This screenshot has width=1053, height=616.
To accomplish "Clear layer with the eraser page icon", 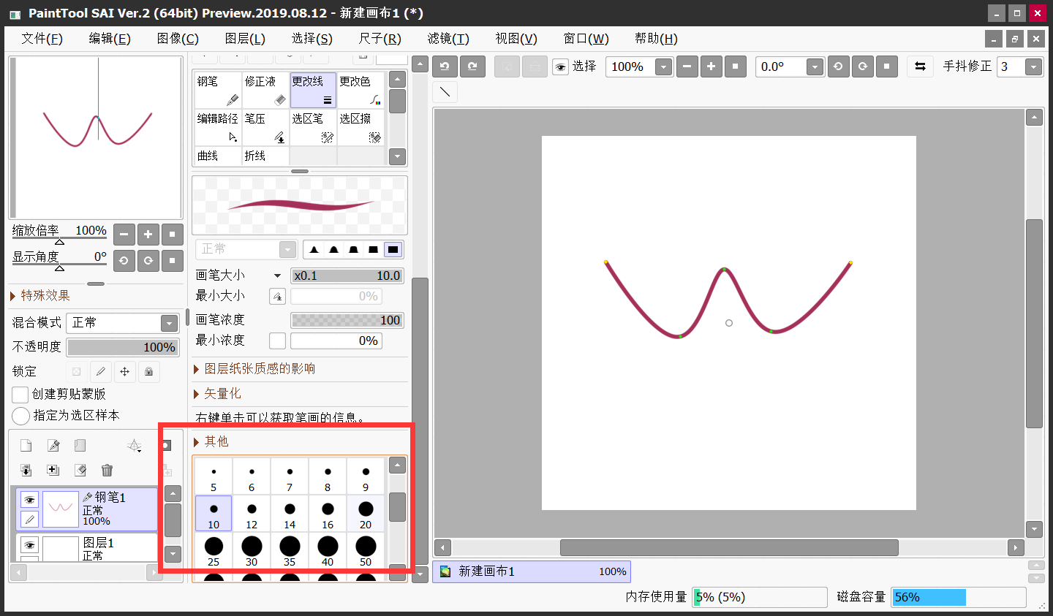I will click(80, 471).
